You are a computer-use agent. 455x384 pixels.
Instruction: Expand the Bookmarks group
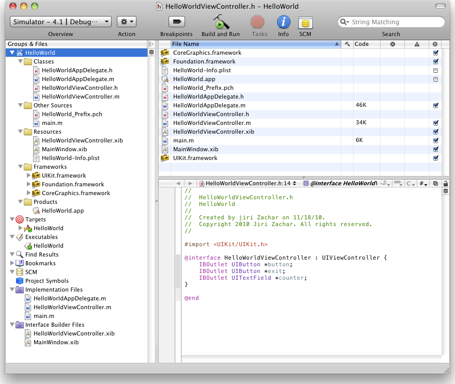(12, 263)
